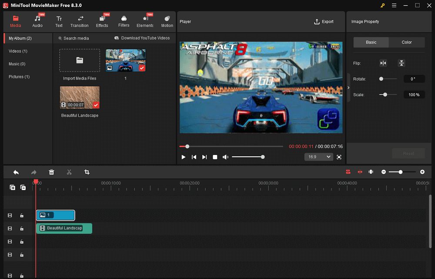This screenshot has height=279, width=435.
Task: Play the preview video
Action: pos(184,157)
